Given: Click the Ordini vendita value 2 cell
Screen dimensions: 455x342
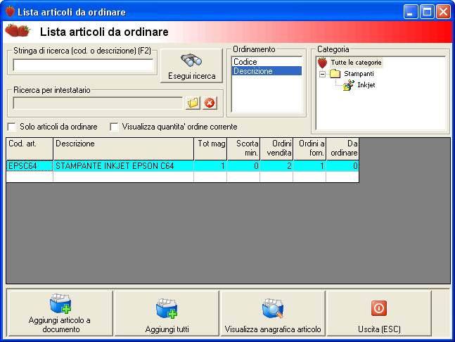Looking at the screenshot, I should pos(276,166).
